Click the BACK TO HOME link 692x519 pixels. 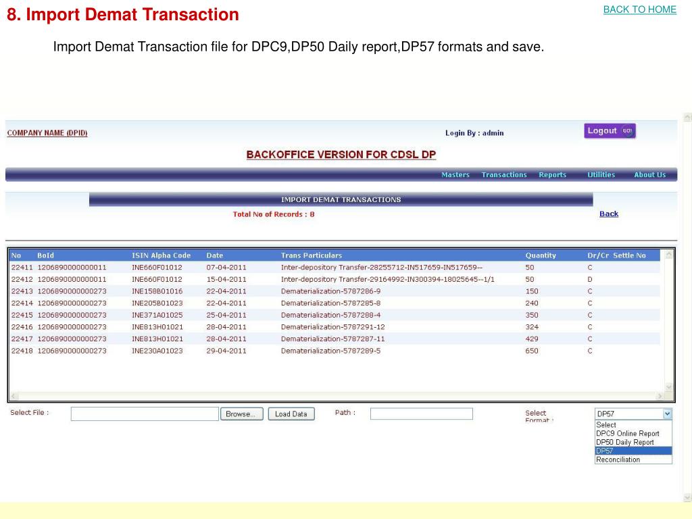[x=639, y=9]
